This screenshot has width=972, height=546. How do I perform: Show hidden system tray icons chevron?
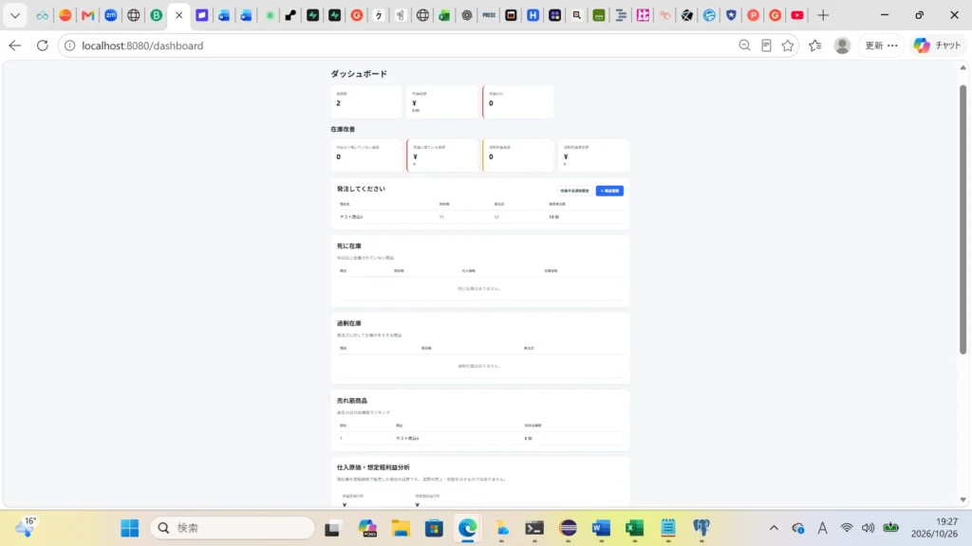pyautogui.click(x=774, y=528)
